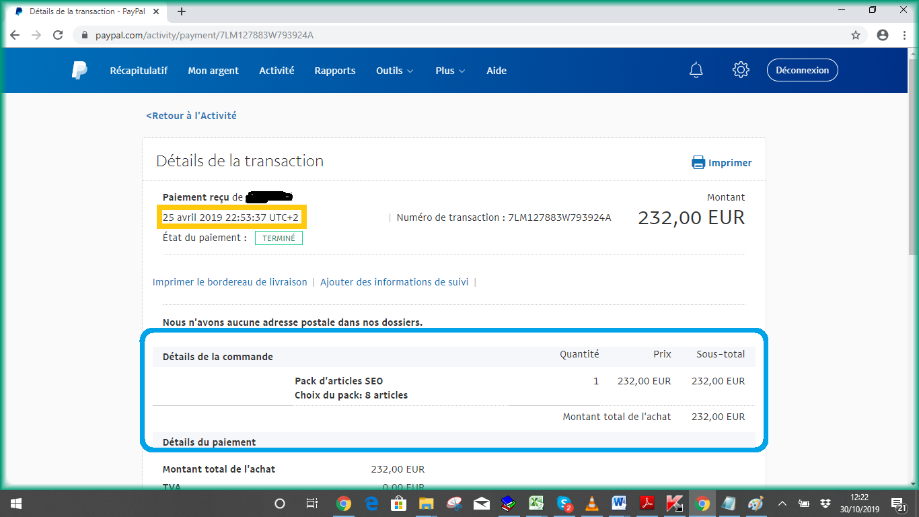919x517 pixels.
Task: Open the settings gear in PayPal header
Action: coord(741,70)
